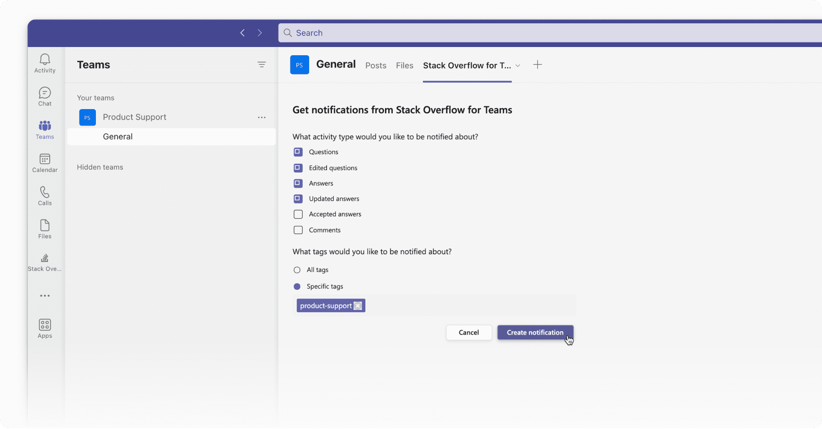Open Product Support more options ellipsis
Screen dimensions: 822x429
pyautogui.click(x=262, y=117)
